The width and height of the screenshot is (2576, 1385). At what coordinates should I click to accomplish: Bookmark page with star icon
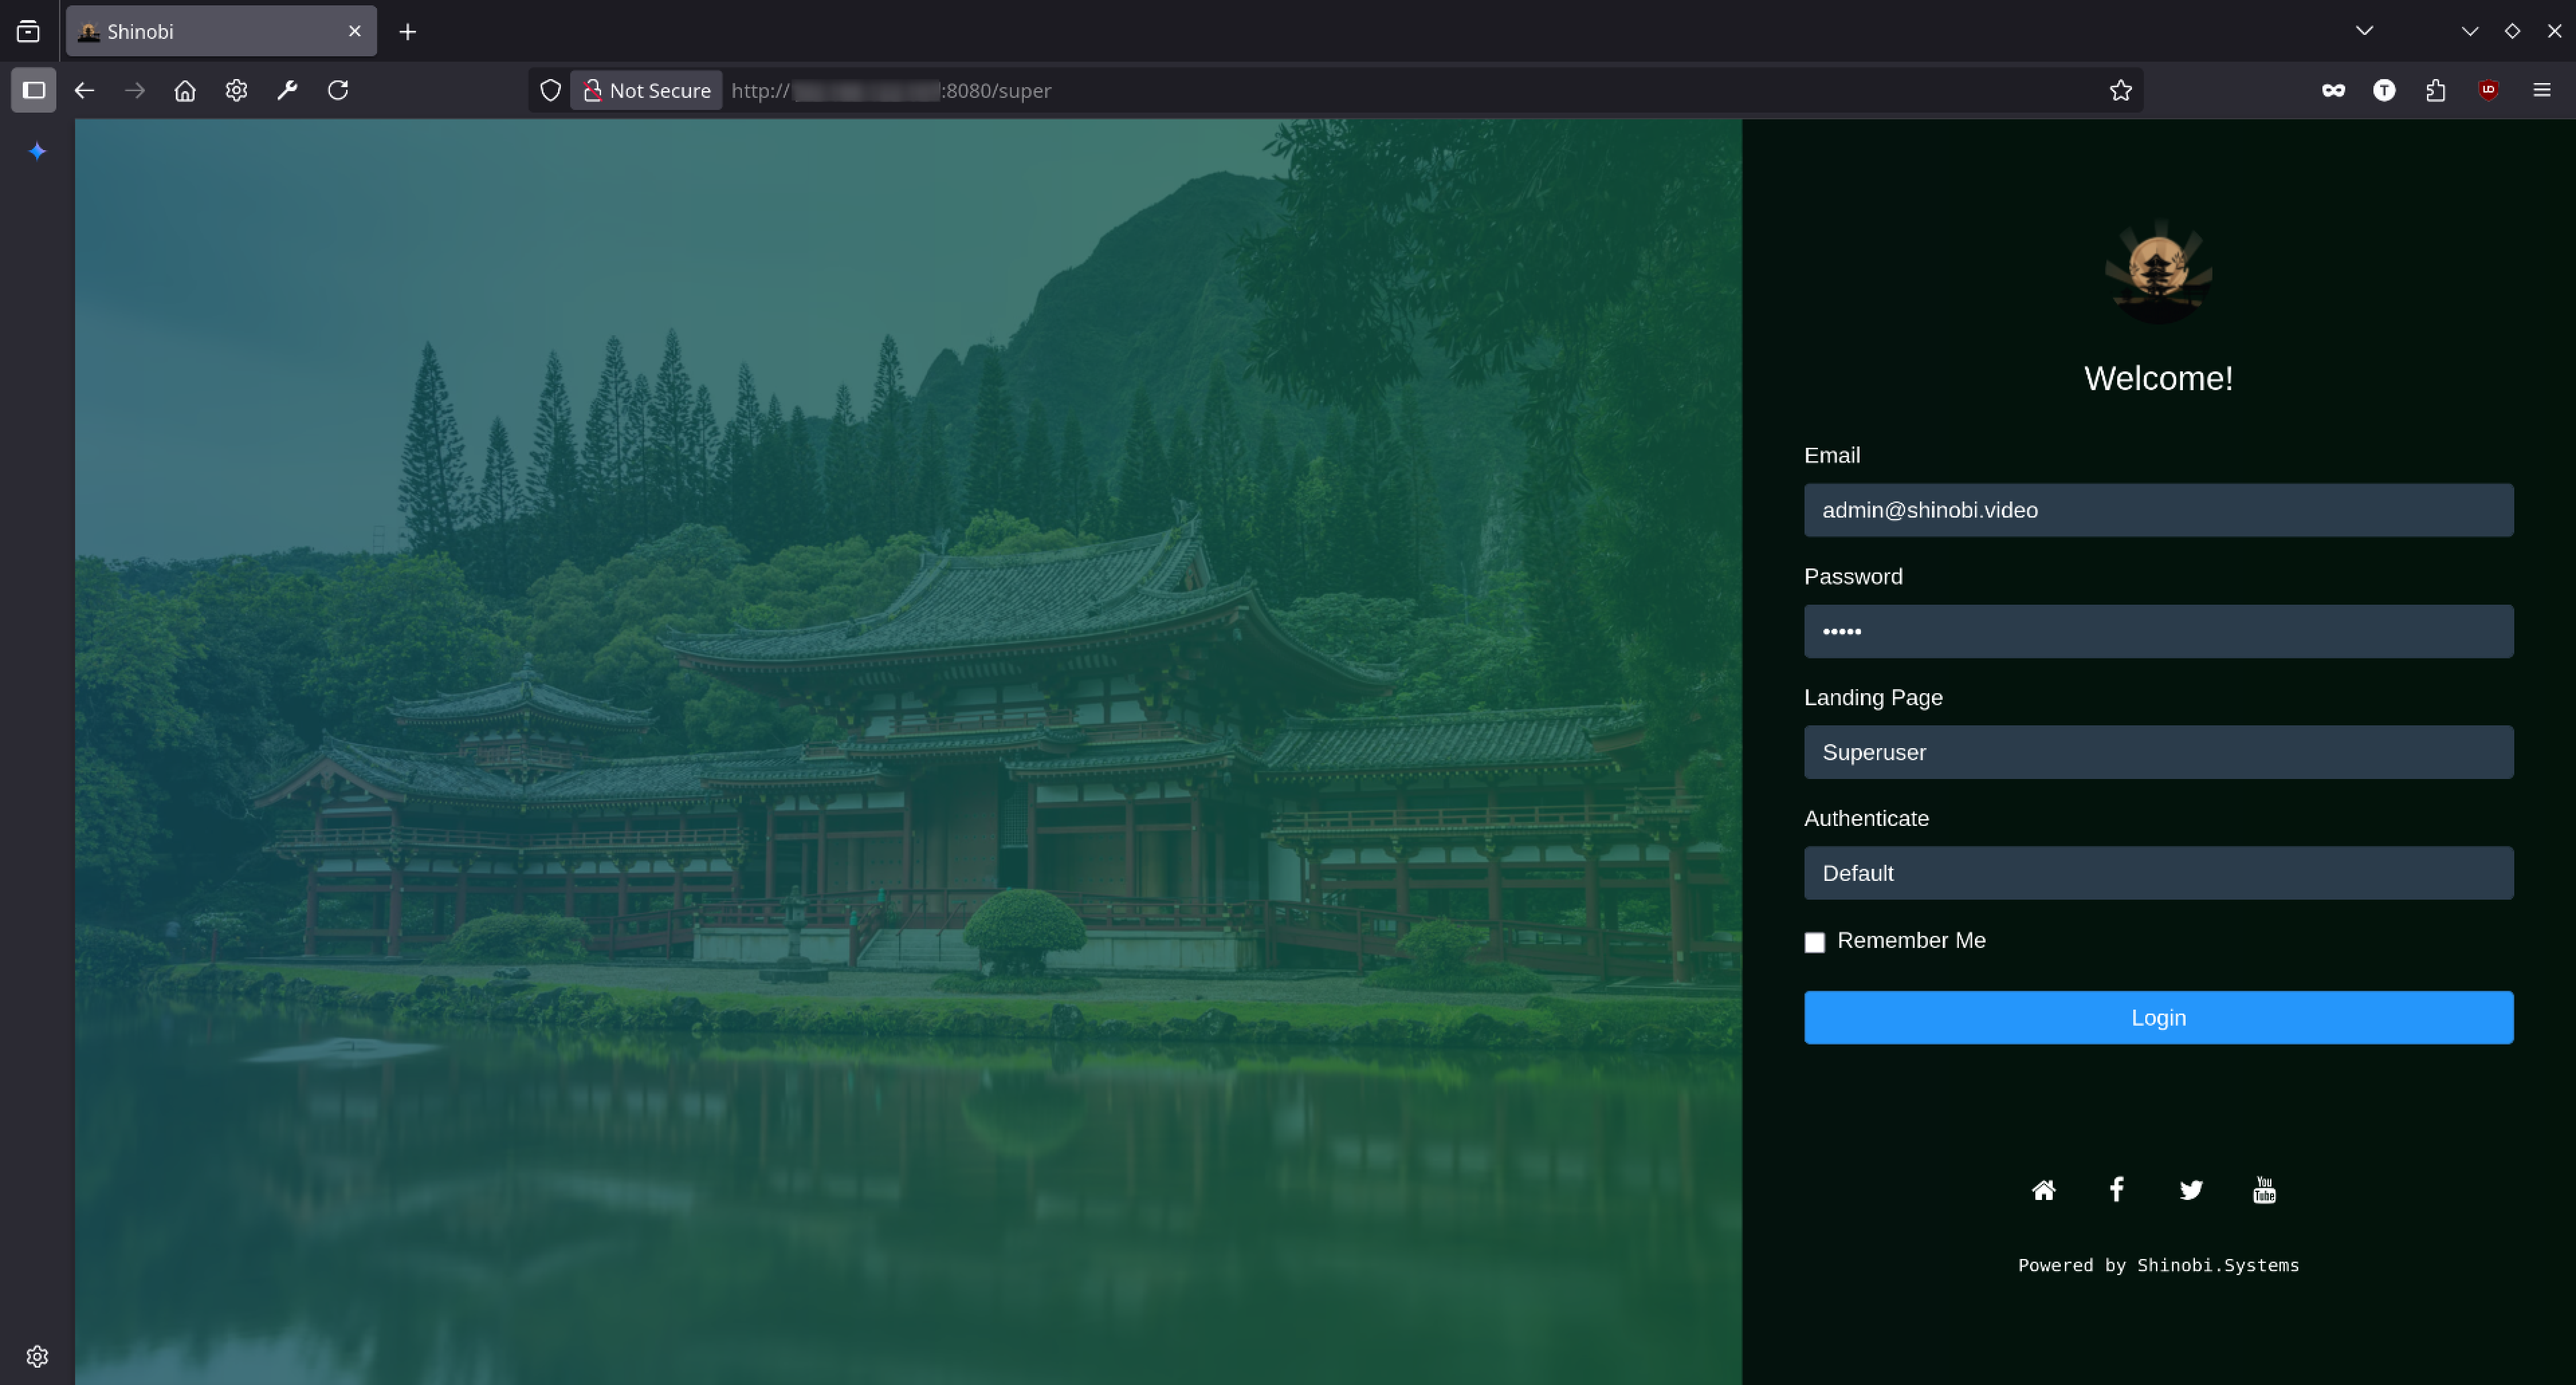tap(2120, 90)
